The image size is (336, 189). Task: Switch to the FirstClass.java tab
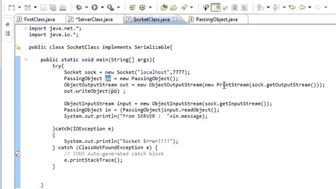39,19
